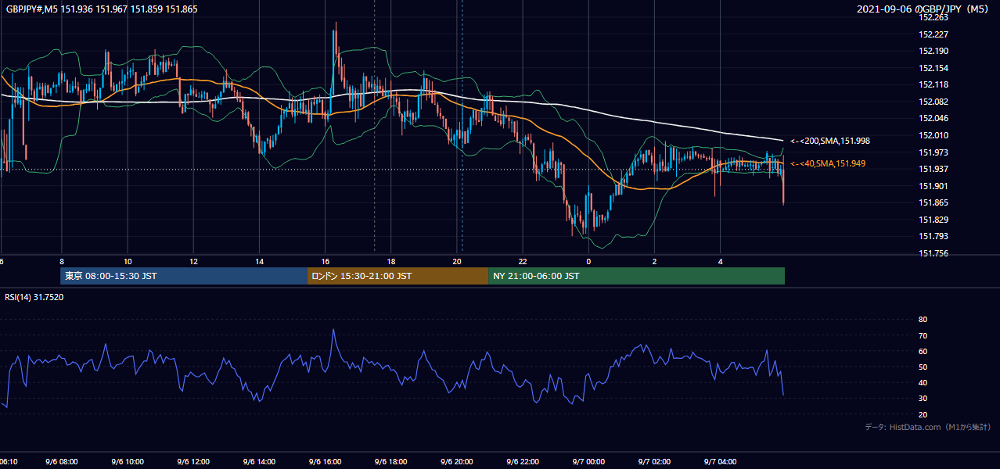Image resolution: width=1000 pixels, height=469 pixels.
Task: Click the RSI 70 level label
Action: click(923, 335)
